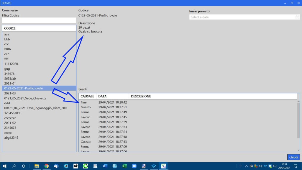Image resolution: width=302 pixels, height=170 pixels.
Task: Select the 'Lavoro' event at 18:27:33
Action: tap(188, 127)
